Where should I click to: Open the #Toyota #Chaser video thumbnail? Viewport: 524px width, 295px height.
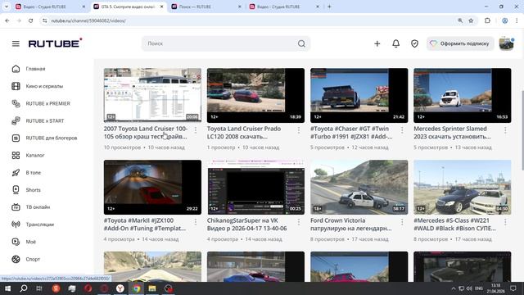(359, 95)
